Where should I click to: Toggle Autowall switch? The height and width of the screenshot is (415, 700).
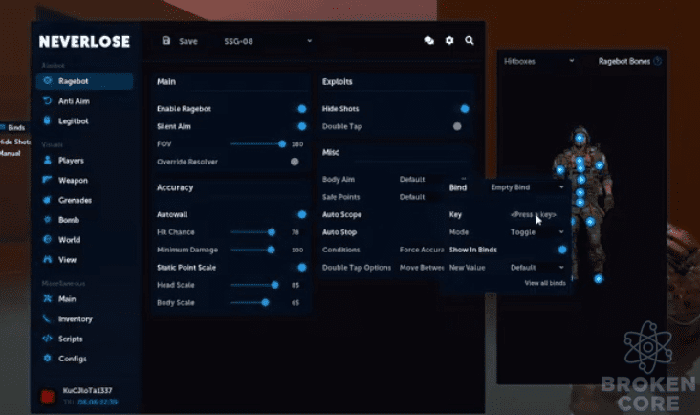click(x=302, y=214)
